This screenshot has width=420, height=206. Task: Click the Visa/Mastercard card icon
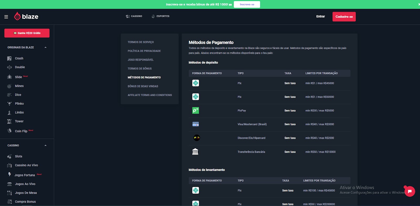tap(196, 124)
